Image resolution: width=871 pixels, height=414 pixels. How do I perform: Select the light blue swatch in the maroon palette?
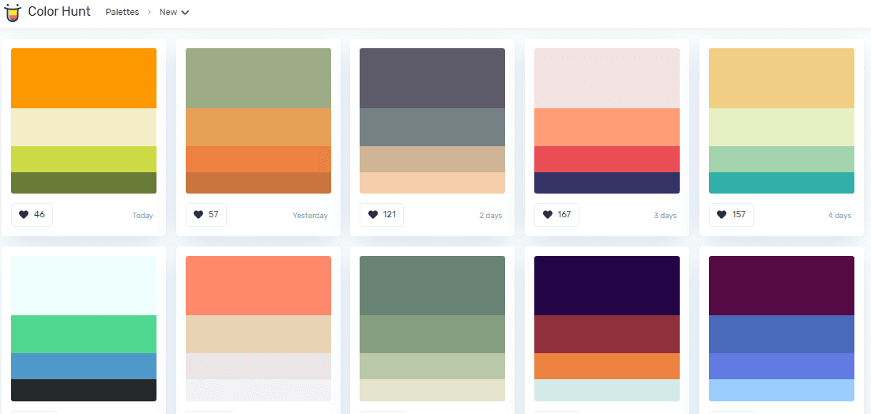(x=782, y=390)
